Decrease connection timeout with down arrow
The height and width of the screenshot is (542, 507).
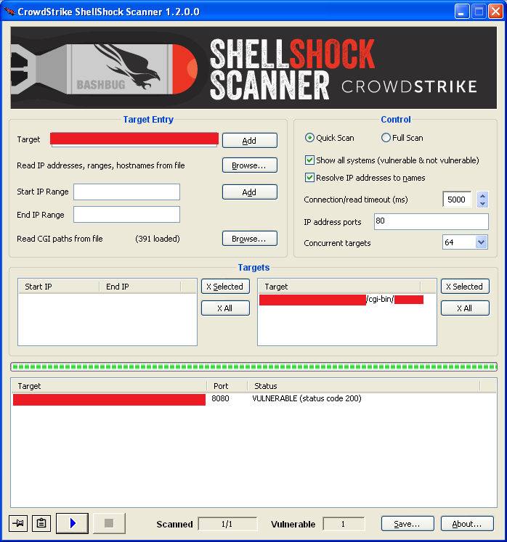(x=482, y=204)
